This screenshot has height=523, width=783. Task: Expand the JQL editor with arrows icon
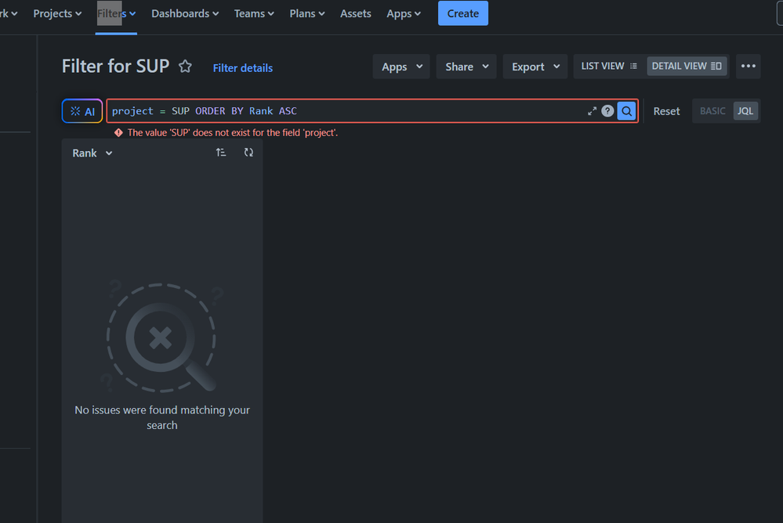pos(592,111)
